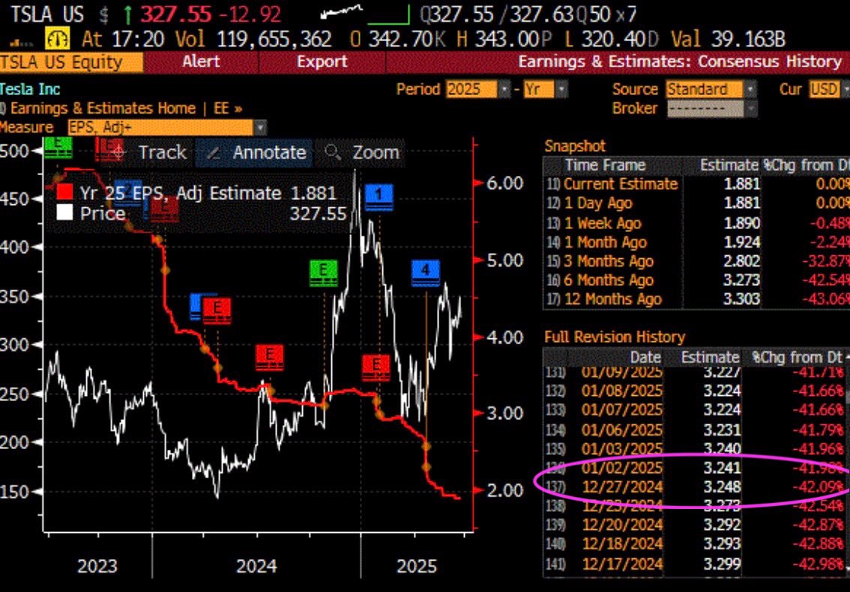Image resolution: width=850 pixels, height=592 pixels.
Task: Click the green up arrow next to the price
Action: tap(127, 15)
